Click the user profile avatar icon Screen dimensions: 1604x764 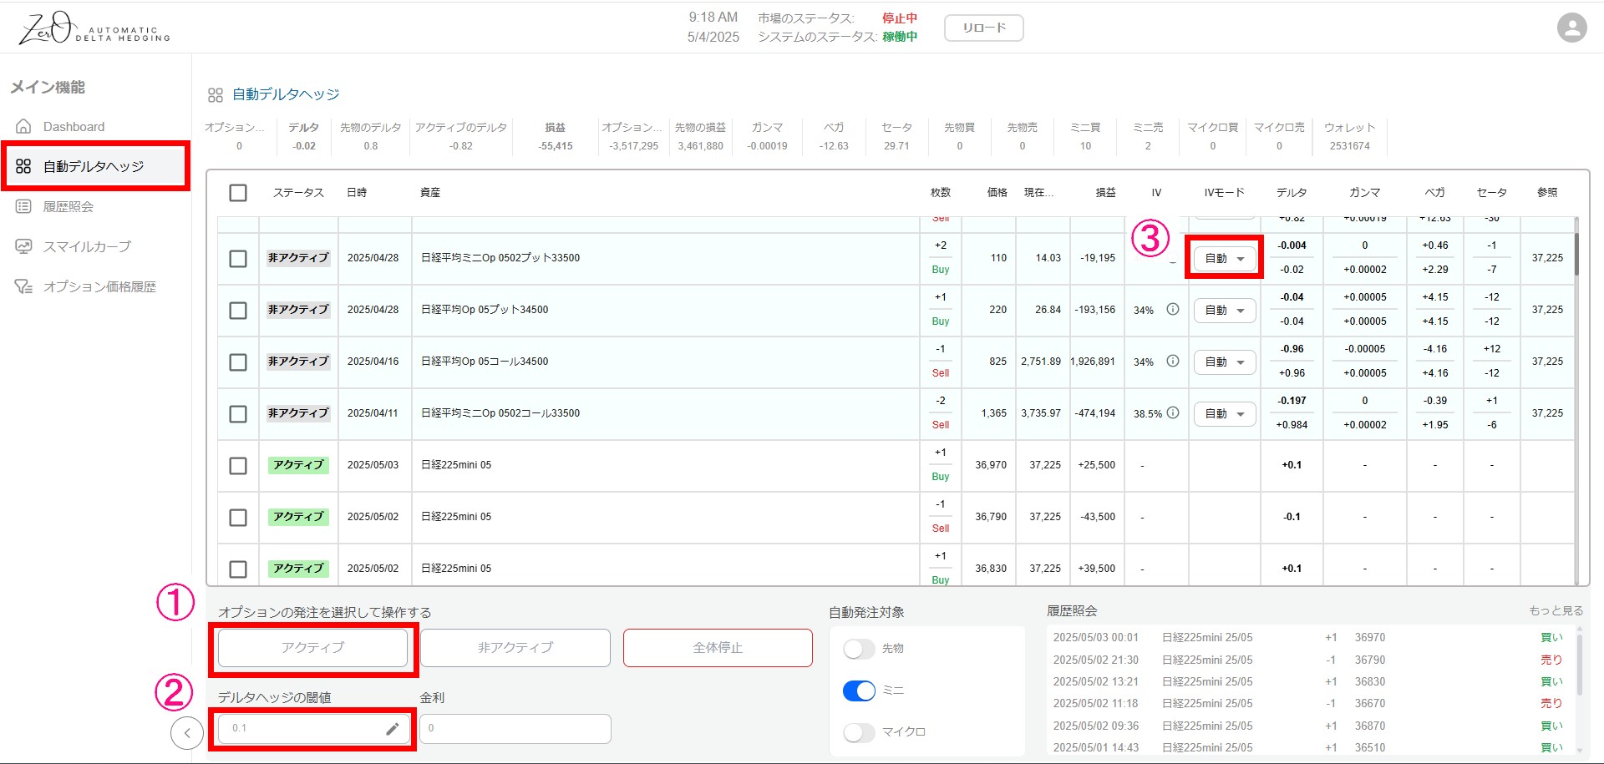[x=1571, y=28]
